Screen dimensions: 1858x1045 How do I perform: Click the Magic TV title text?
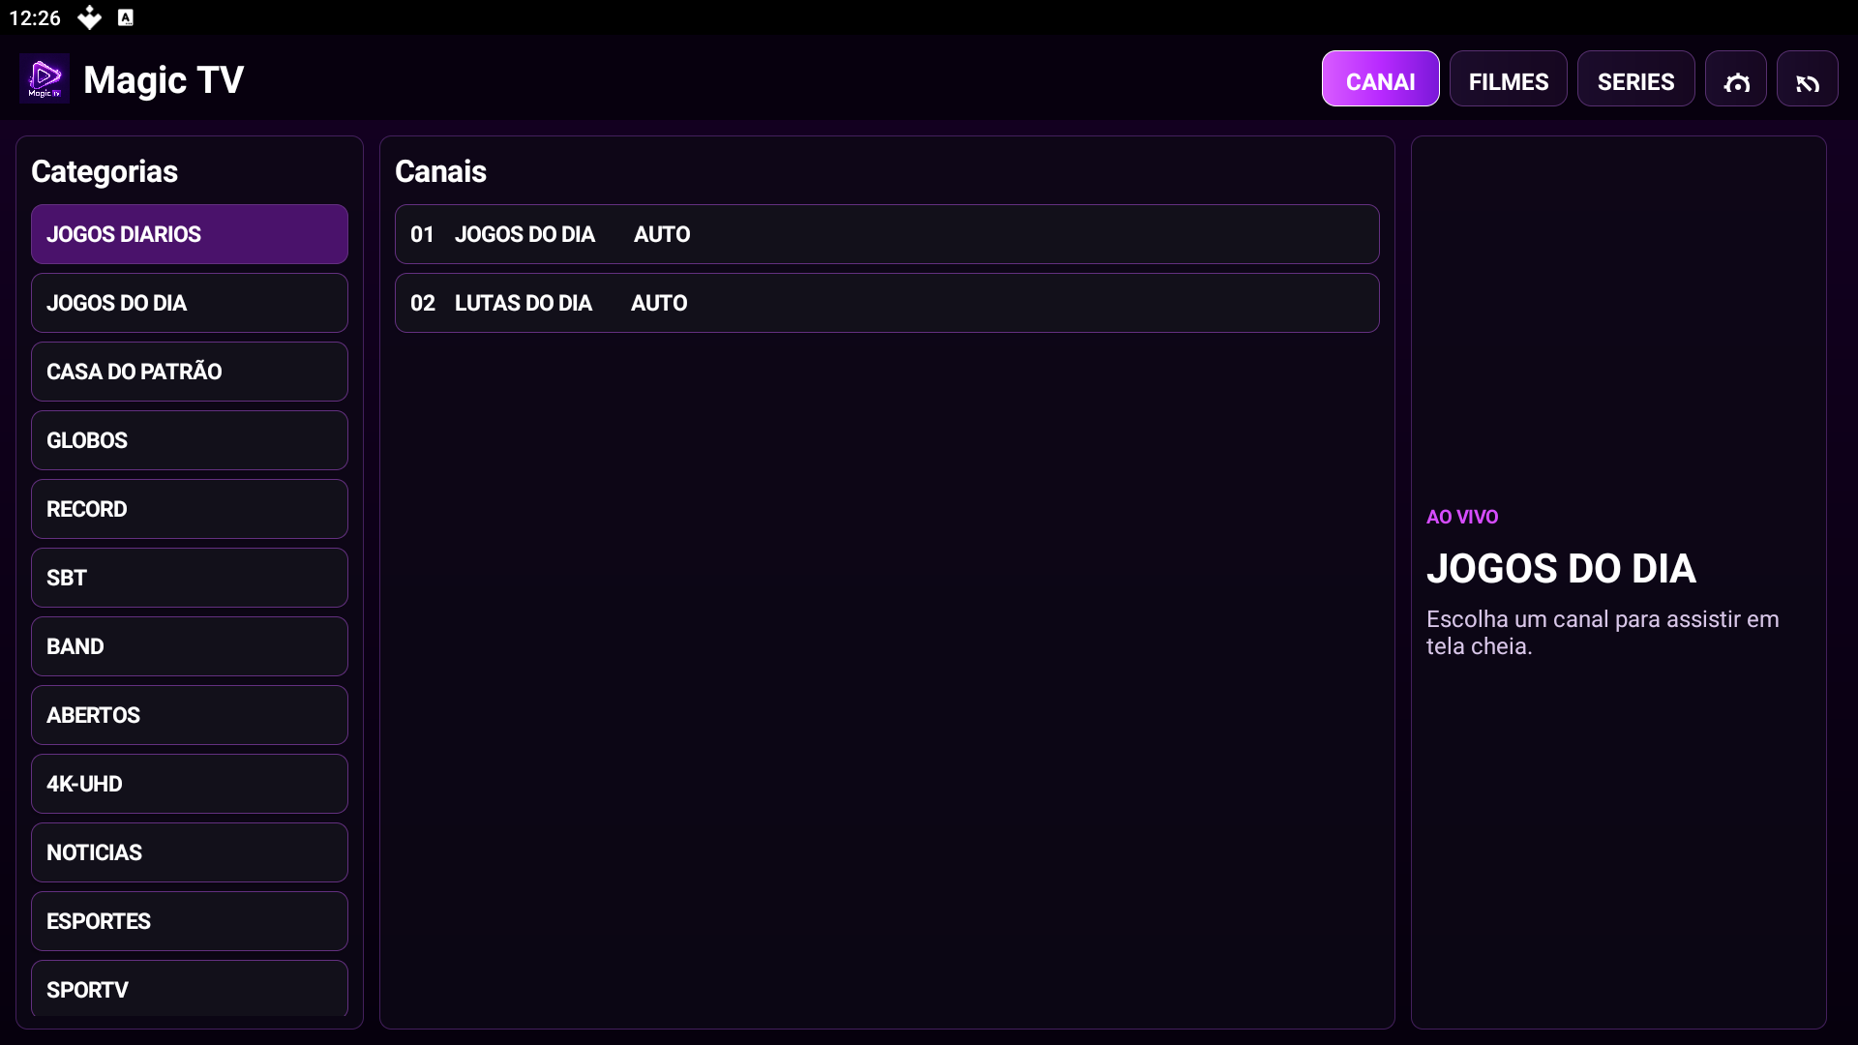tap(164, 79)
